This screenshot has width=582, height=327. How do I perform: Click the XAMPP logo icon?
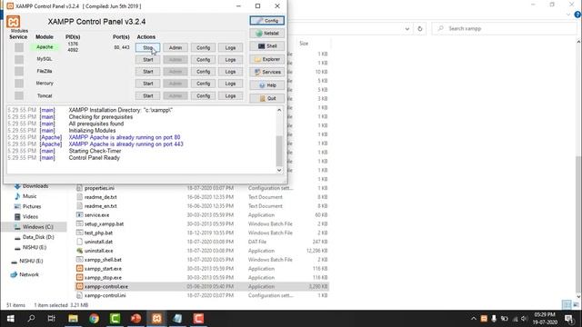(13, 22)
